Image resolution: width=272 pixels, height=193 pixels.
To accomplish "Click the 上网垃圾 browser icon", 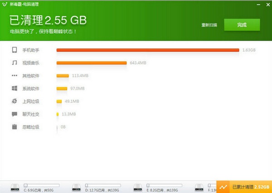I will [x=15, y=101].
